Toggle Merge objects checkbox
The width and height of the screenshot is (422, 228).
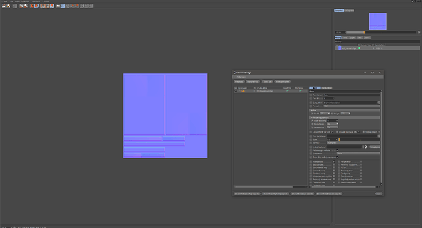(379, 132)
